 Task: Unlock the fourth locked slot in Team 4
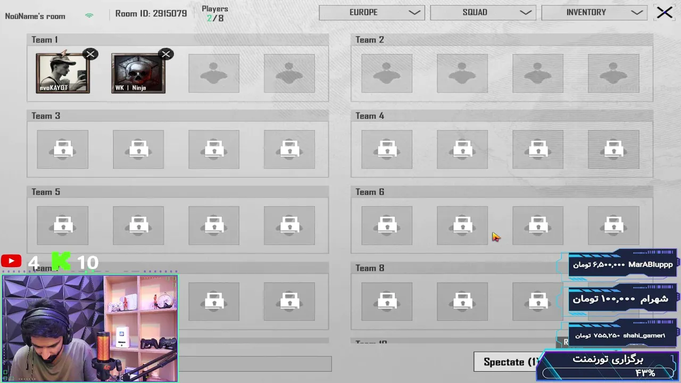point(613,149)
